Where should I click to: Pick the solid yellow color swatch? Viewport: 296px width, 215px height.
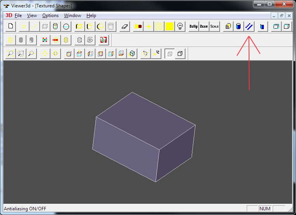(170, 26)
